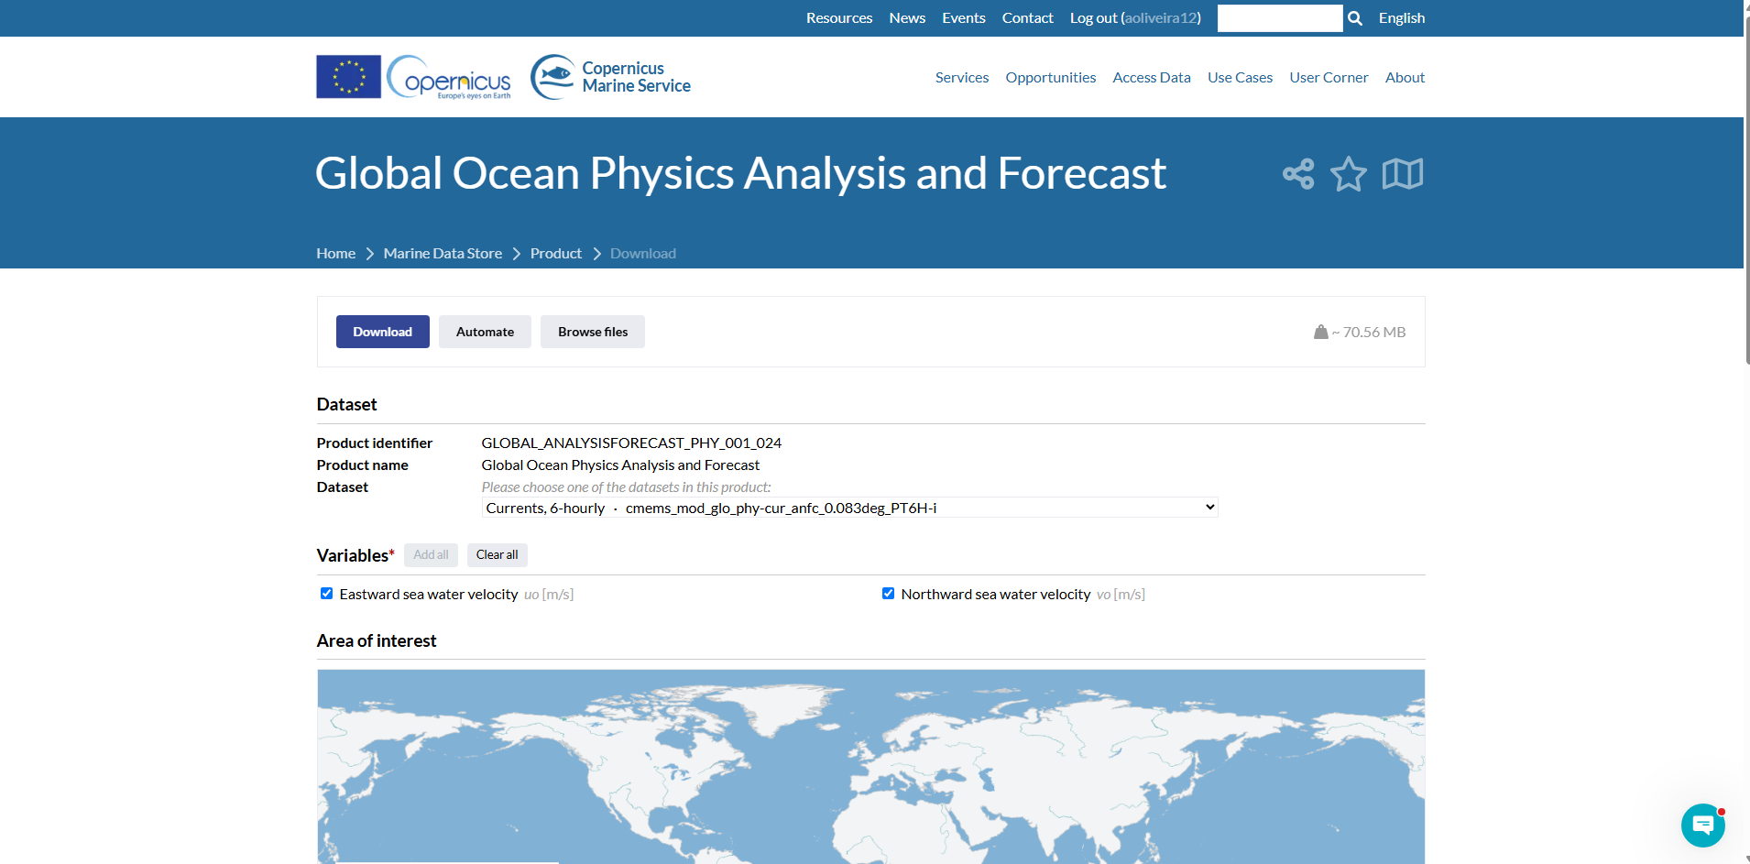Open News in top bar
Viewport: 1750px width, 864px height.
click(907, 18)
